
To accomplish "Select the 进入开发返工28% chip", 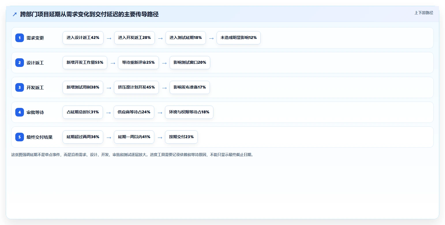I will (134, 38).
